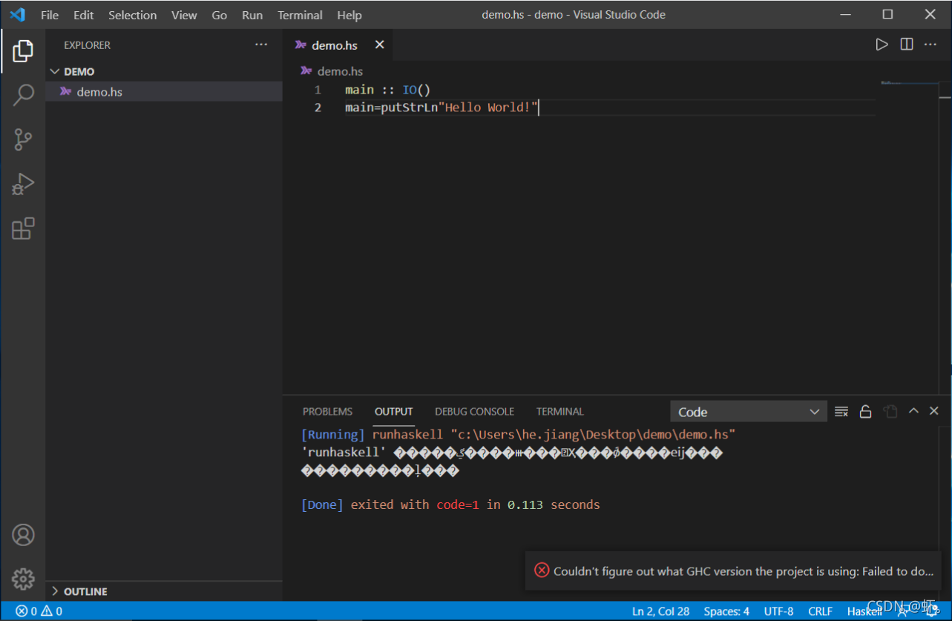This screenshot has width=952, height=621.
Task: Open Run and Debug view
Action: pyautogui.click(x=23, y=184)
